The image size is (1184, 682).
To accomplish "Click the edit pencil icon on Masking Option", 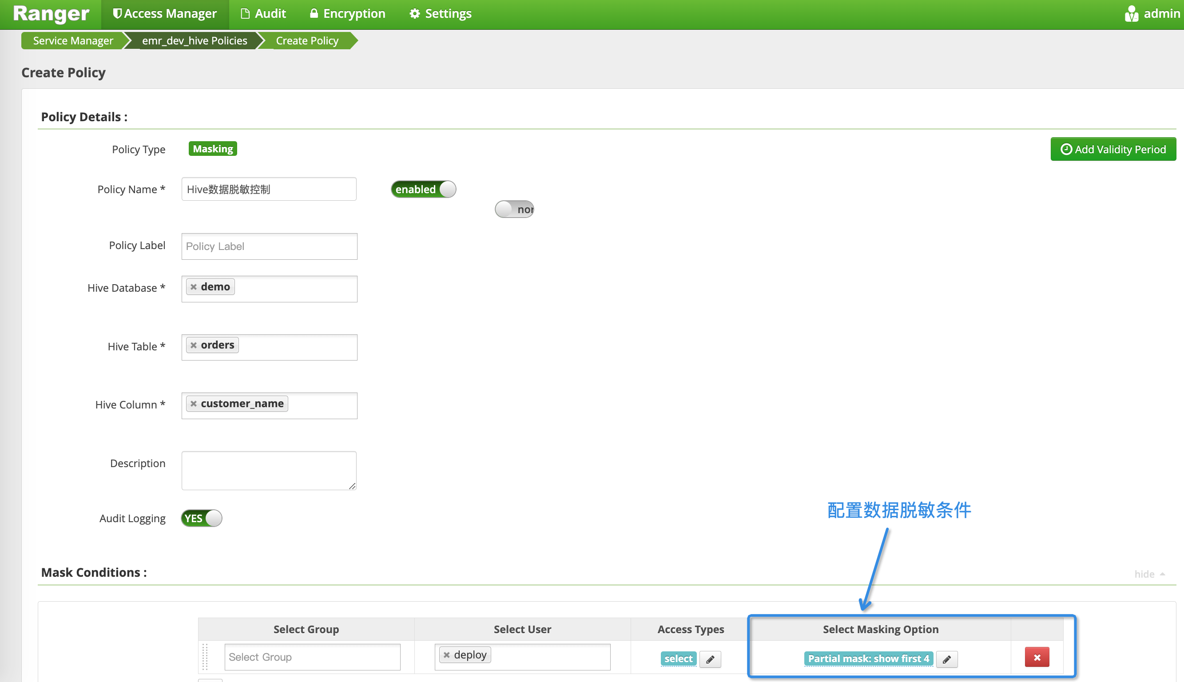I will (946, 659).
